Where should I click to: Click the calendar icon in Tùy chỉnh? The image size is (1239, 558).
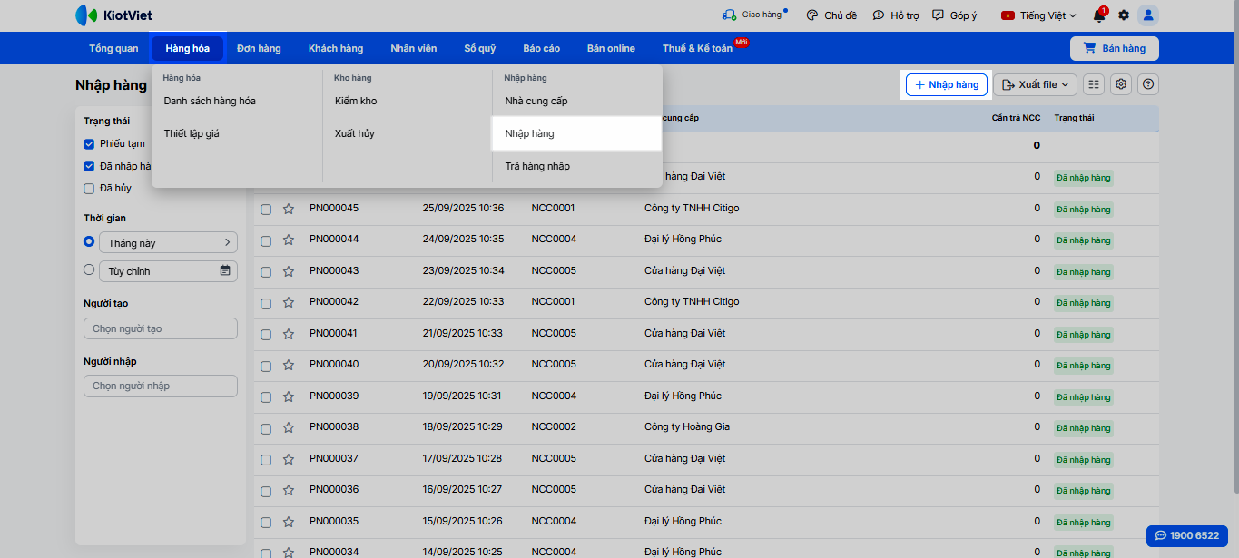225,270
